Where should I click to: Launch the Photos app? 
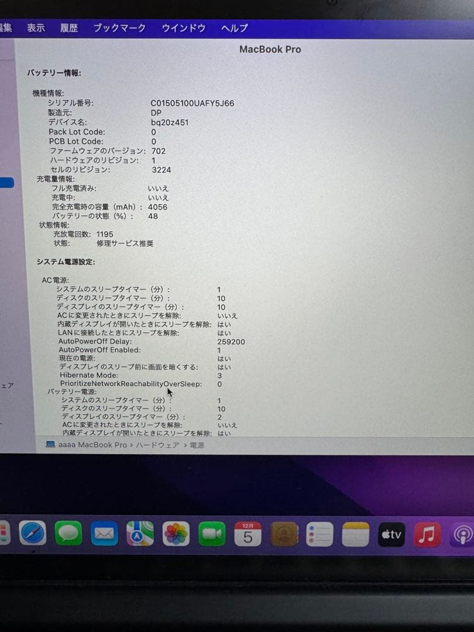(x=176, y=533)
